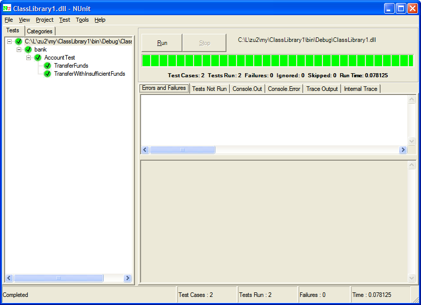Click the NUnit application icon in title bar
Viewport: 421px width, 305px height.
pos(7,8)
